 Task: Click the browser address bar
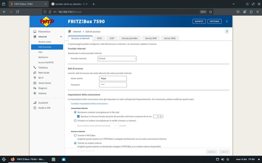pyautogui.click(x=128, y=12)
